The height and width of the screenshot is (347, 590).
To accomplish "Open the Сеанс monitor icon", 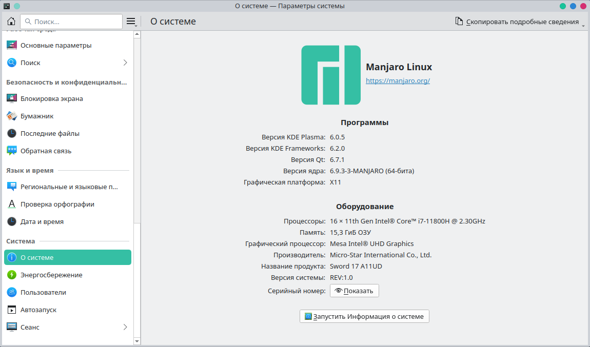I will (12, 327).
